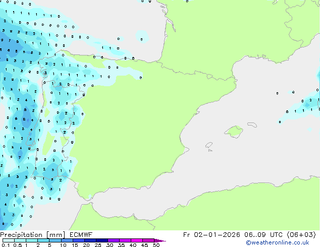
Task: Pick the 45–50 mm legend swatch
Action: point(148,240)
